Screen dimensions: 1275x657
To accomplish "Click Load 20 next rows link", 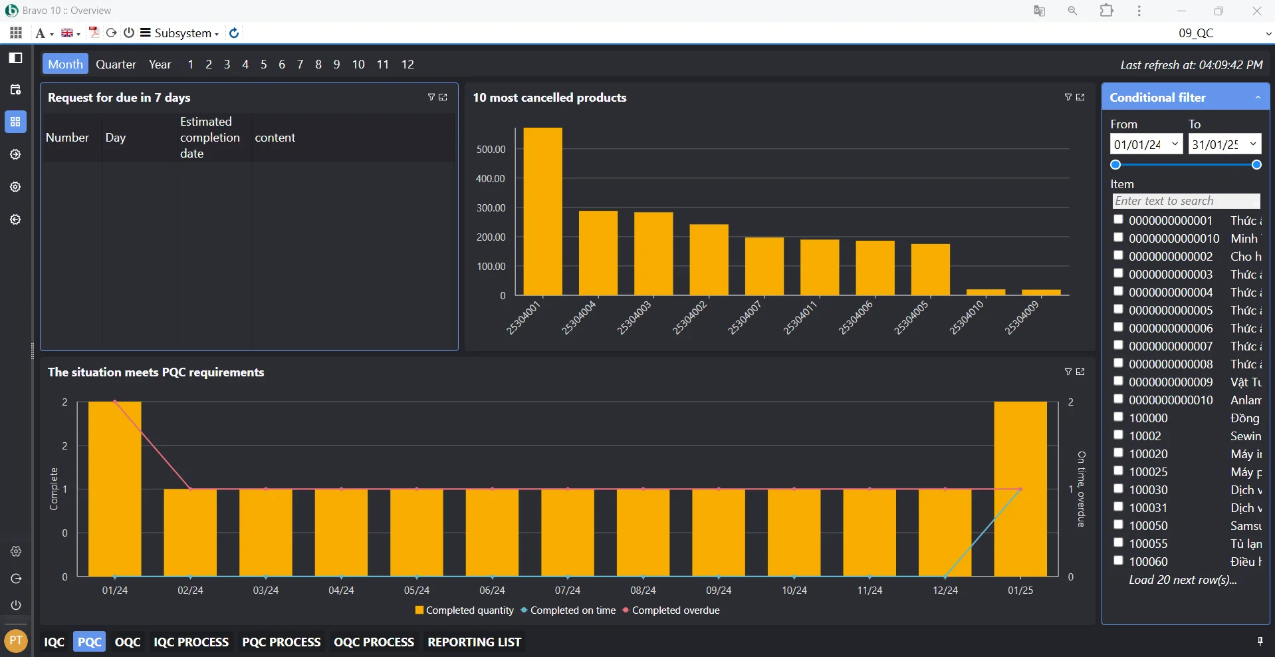I will point(1183,580).
